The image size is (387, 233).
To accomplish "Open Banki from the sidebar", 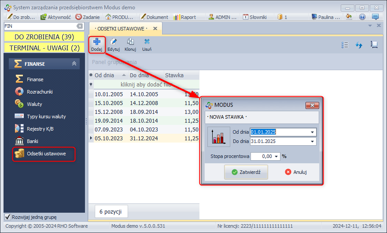I will pyautogui.click(x=33, y=141).
